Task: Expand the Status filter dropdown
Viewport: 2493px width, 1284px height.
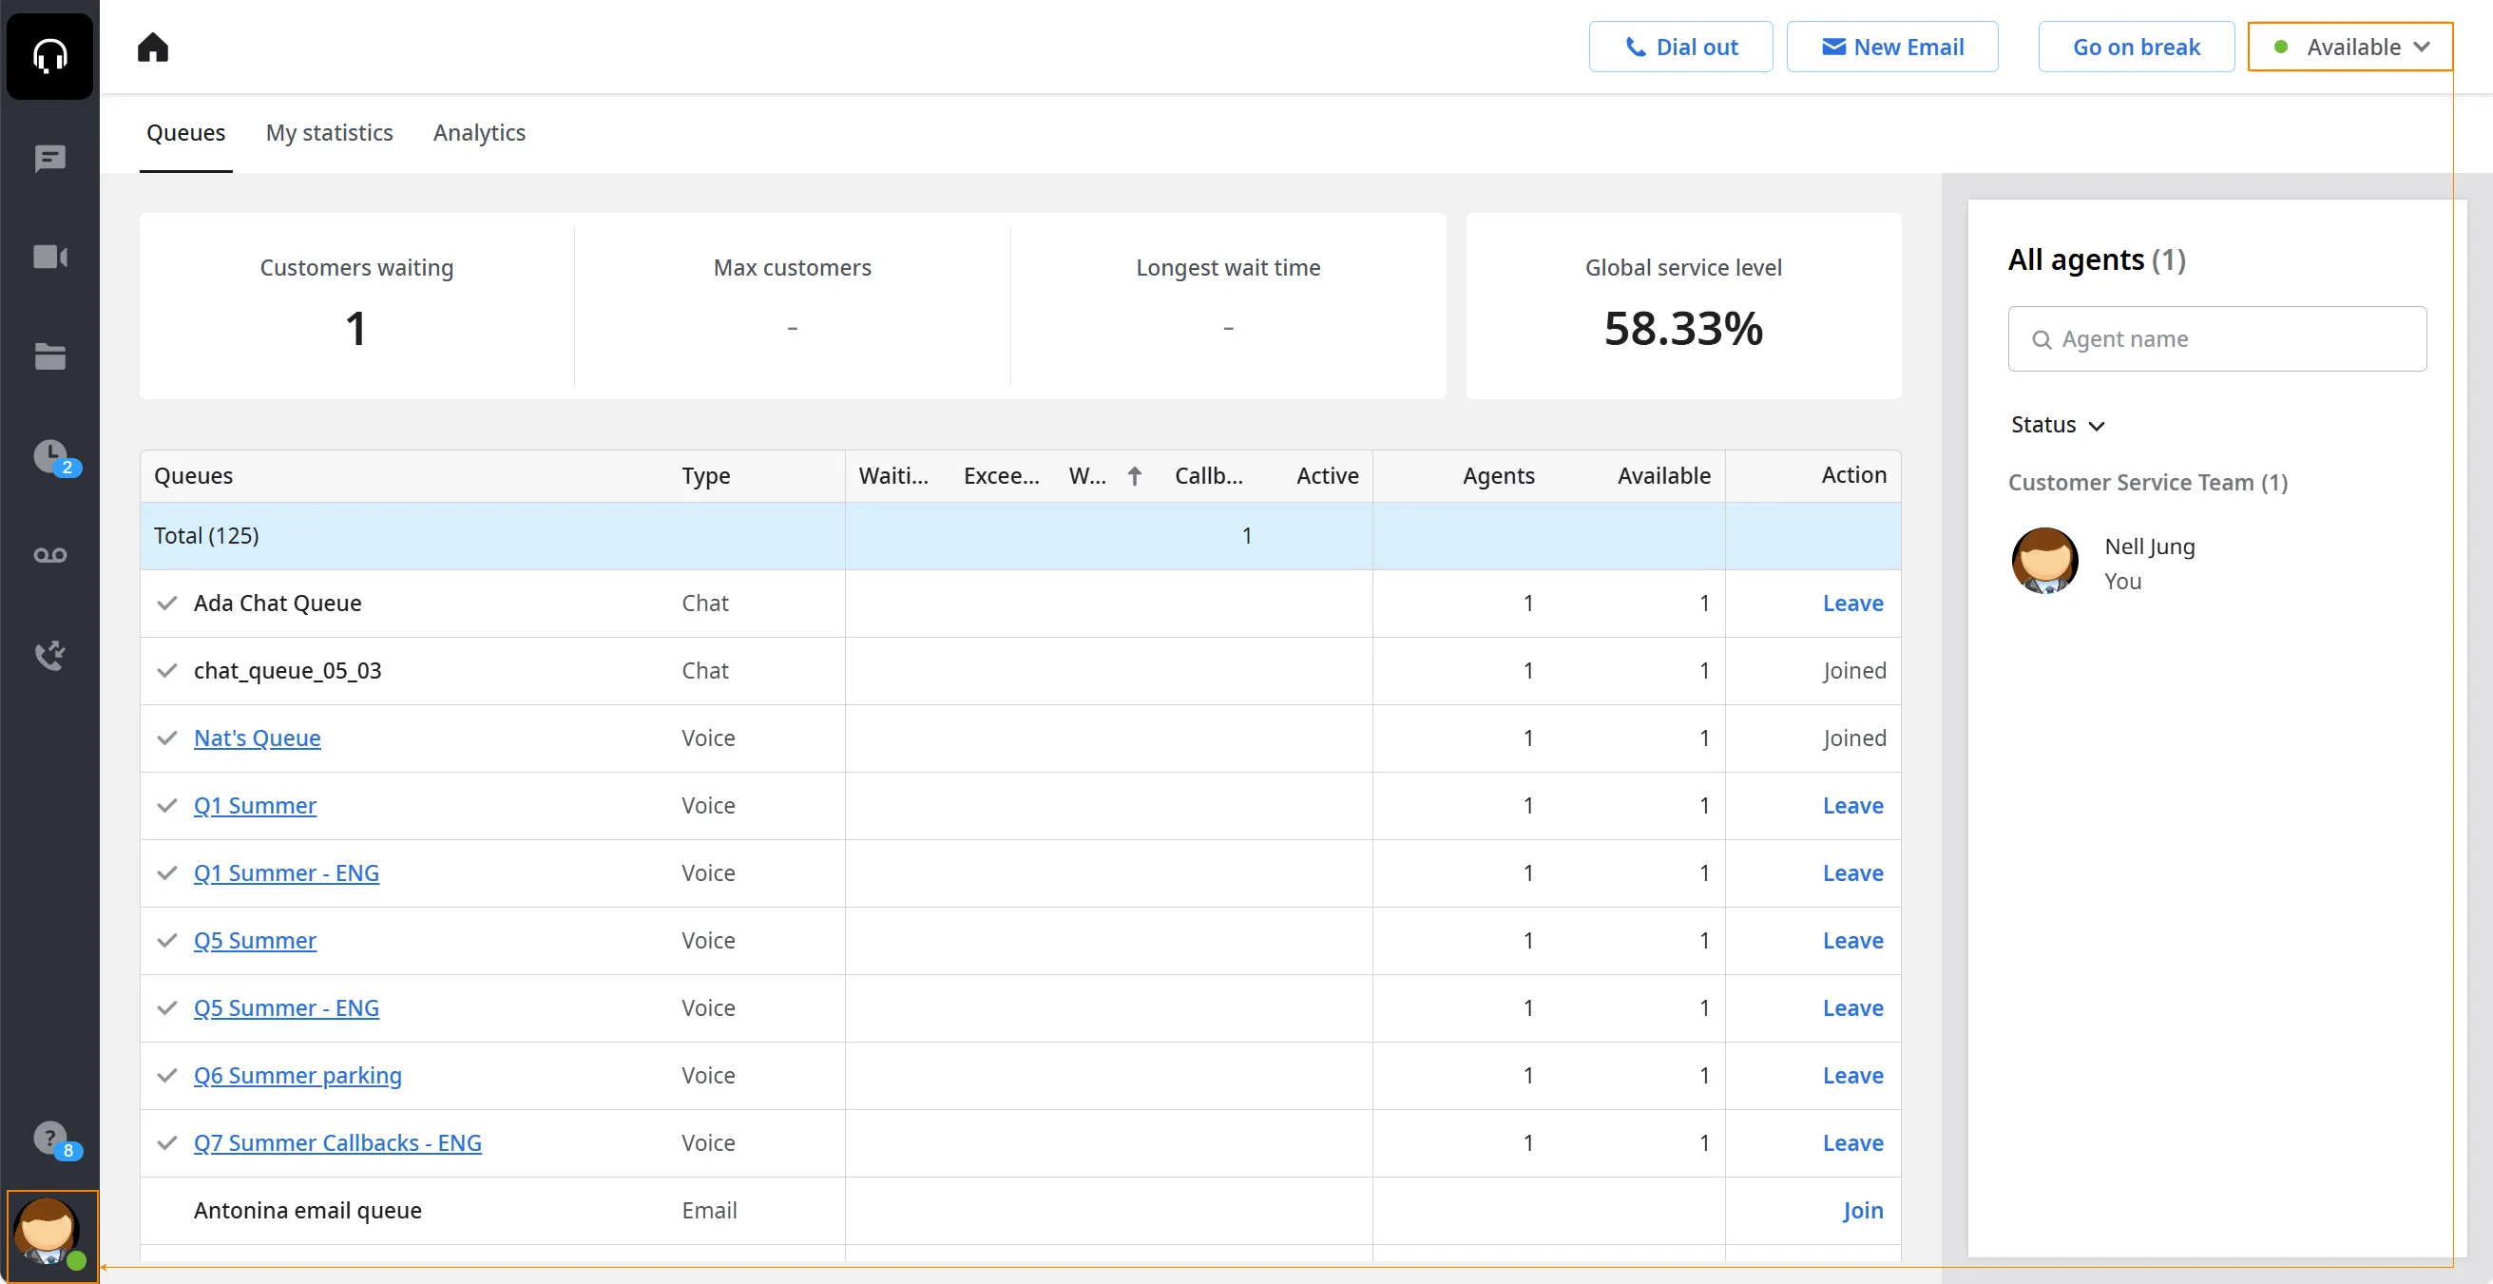Action: pyautogui.click(x=2057, y=425)
